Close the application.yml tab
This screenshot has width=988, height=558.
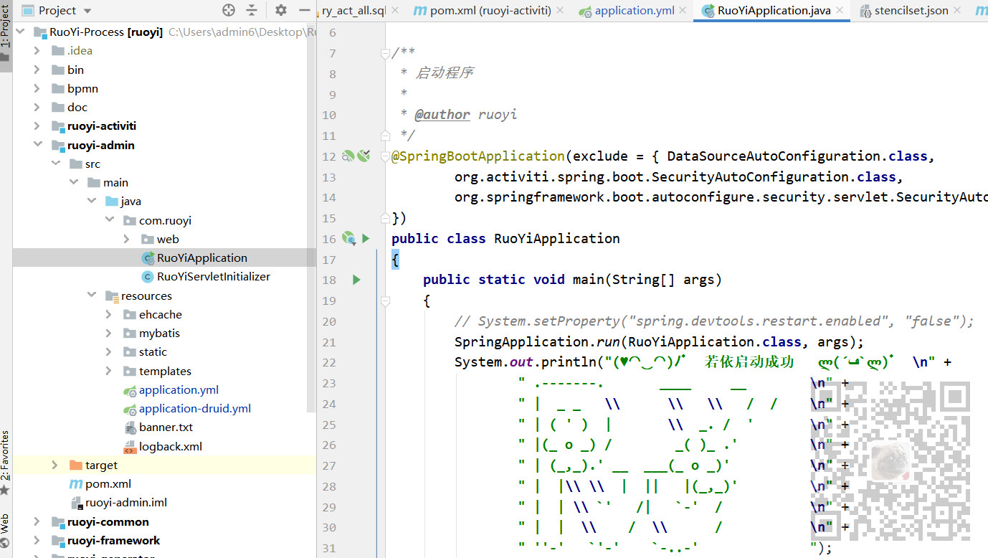(x=682, y=11)
